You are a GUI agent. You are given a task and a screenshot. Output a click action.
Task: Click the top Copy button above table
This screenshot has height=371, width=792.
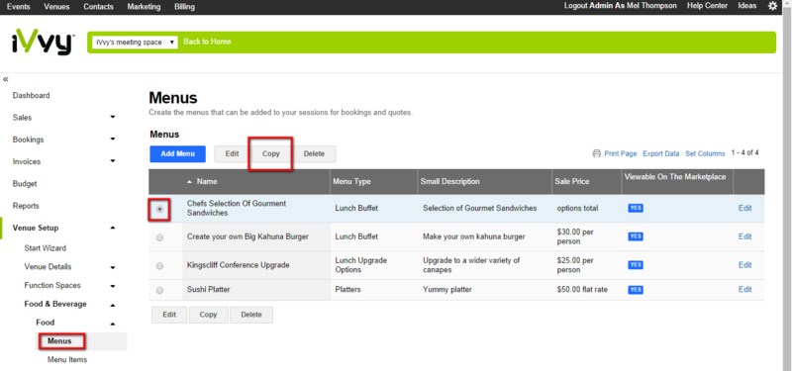click(271, 154)
